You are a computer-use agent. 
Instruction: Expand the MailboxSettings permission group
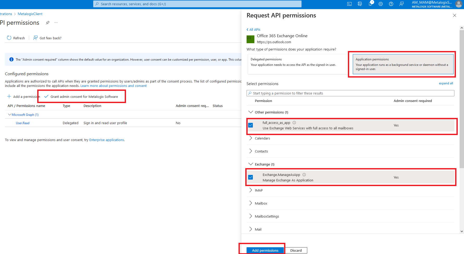(251, 216)
